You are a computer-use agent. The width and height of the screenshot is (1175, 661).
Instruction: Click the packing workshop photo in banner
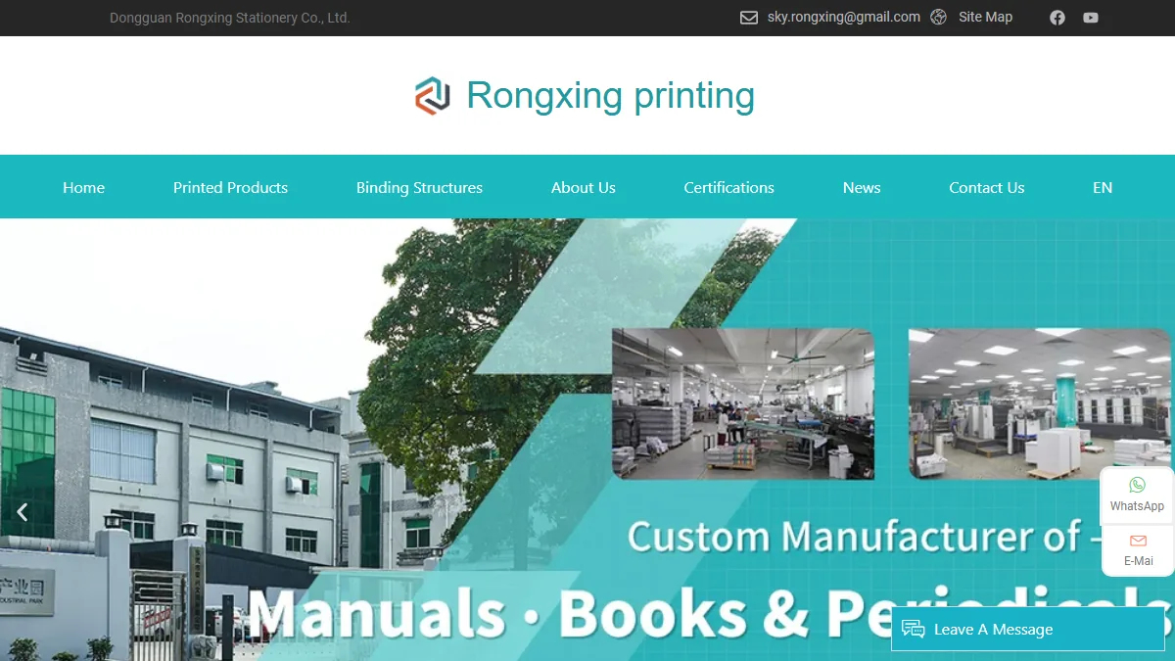coord(743,403)
